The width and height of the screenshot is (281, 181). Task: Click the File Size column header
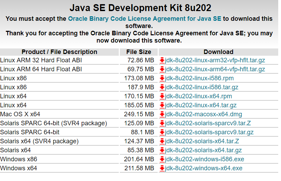click(139, 52)
